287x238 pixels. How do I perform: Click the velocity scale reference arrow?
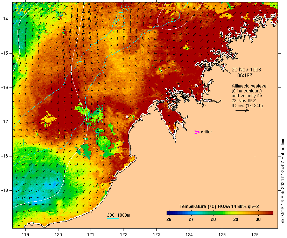click(x=242, y=110)
